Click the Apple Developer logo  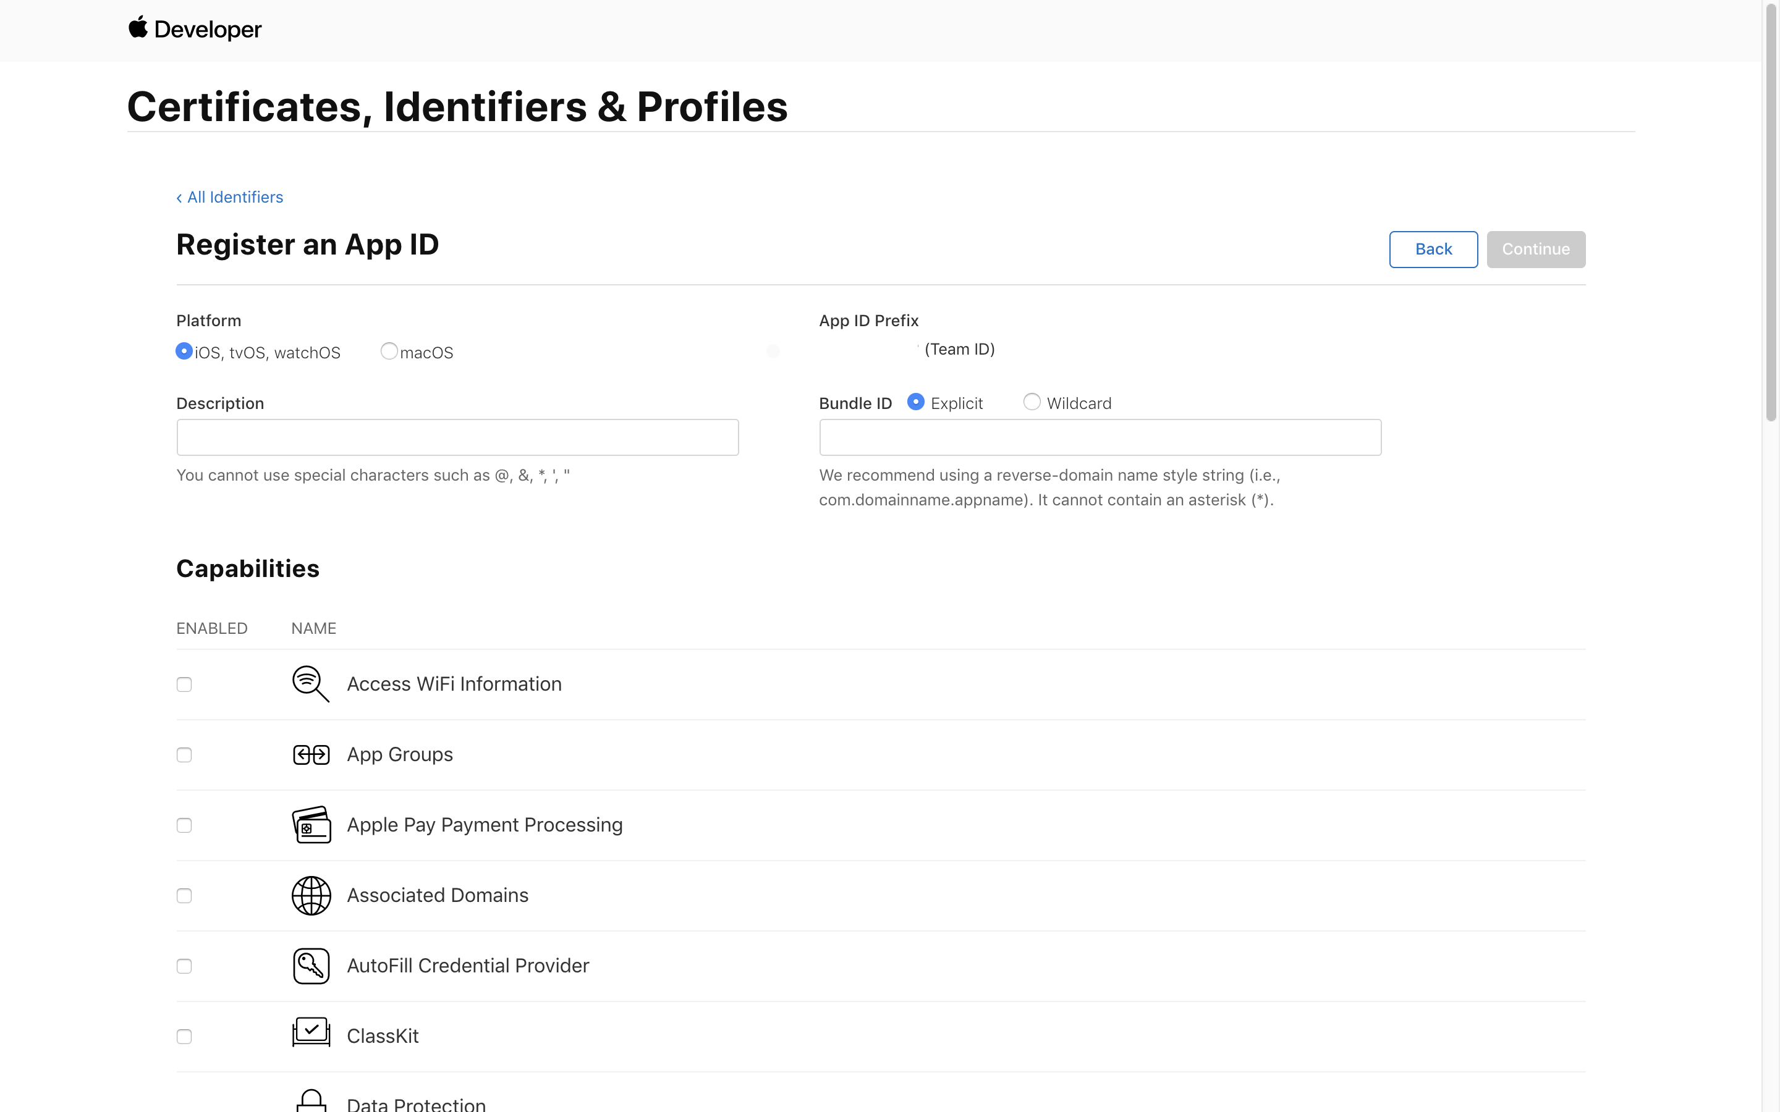click(195, 30)
